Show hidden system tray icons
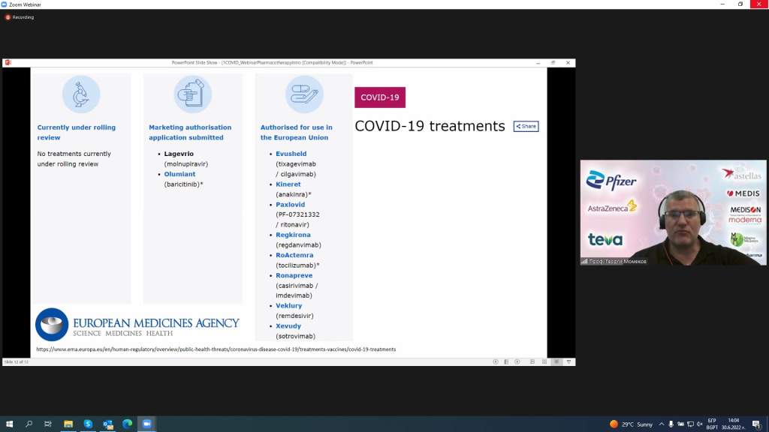Image resolution: width=769 pixels, height=432 pixels. point(662,424)
